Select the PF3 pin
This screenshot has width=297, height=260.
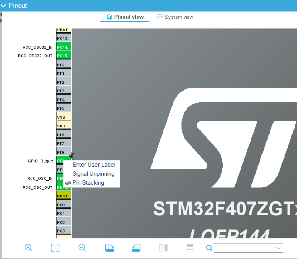click(64, 90)
